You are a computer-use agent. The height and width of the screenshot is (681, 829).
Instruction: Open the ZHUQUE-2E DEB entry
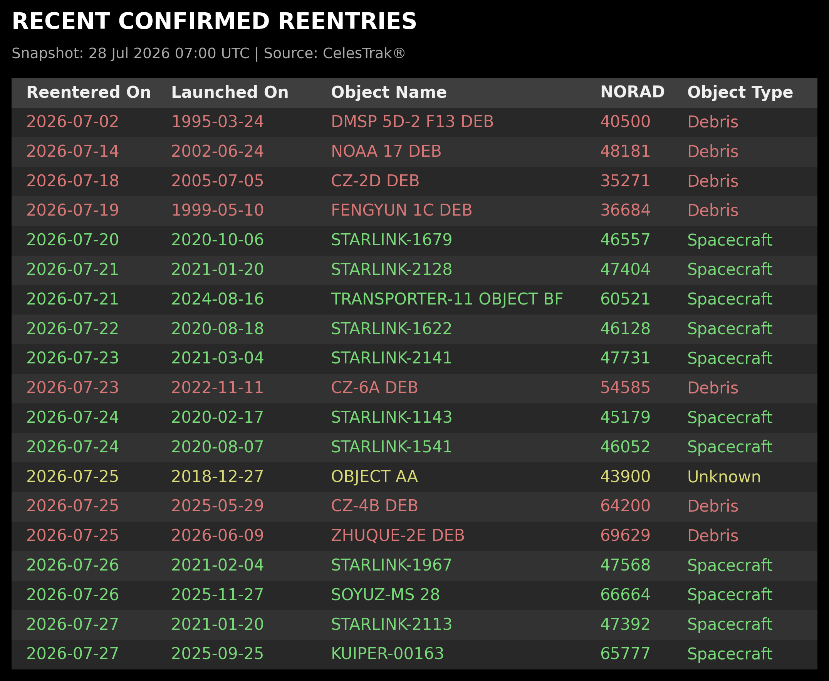(x=398, y=536)
